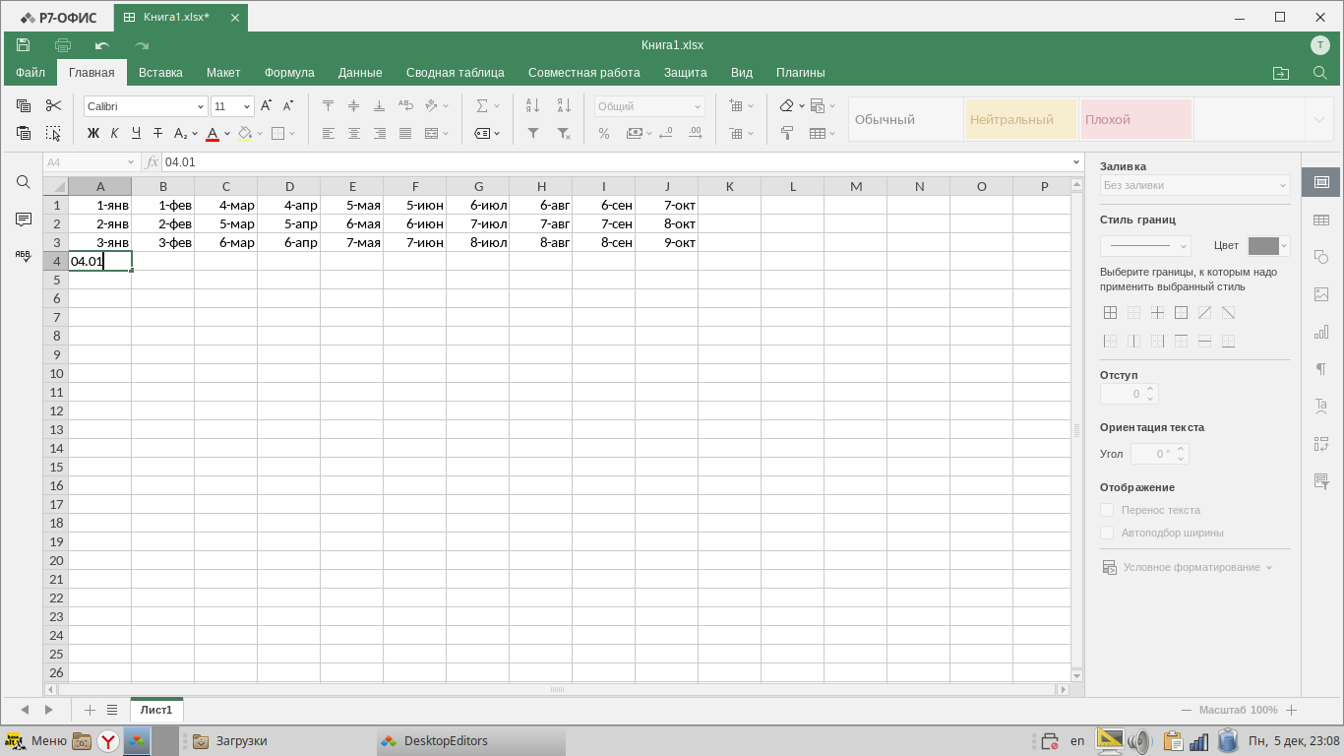
Task: Switch to the Формула tab
Action: [x=289, y=73]
